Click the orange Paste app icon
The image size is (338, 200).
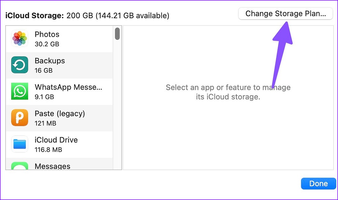pos(20,118)
